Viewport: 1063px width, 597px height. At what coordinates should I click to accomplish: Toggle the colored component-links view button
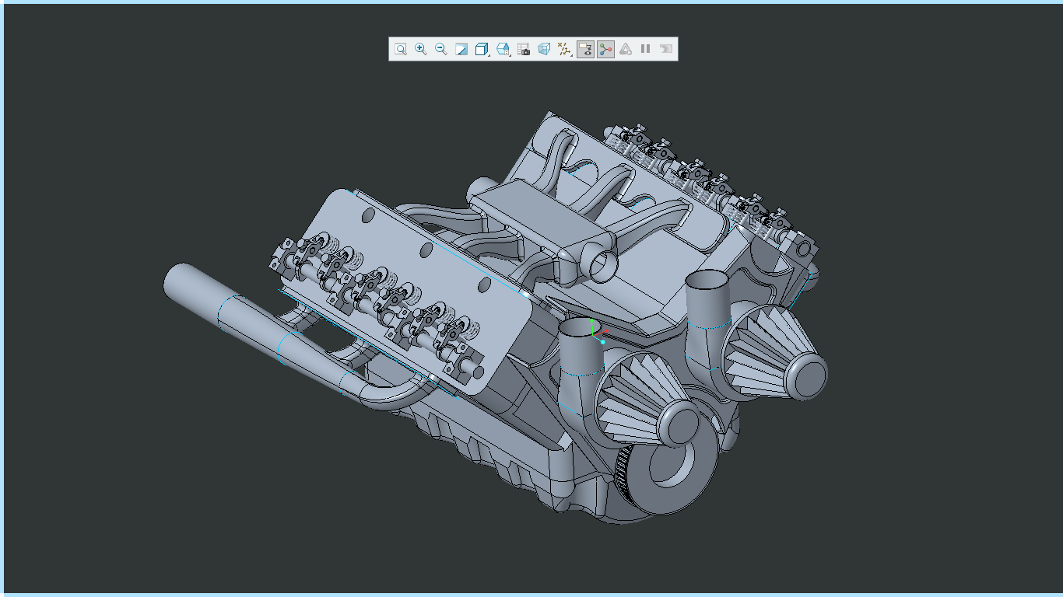click(x=605, y=48)
